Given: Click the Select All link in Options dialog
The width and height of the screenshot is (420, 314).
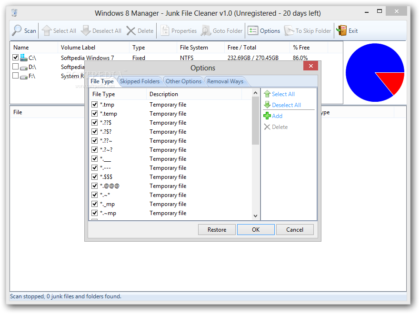Looking at the screenshot, I should point(283,94).
